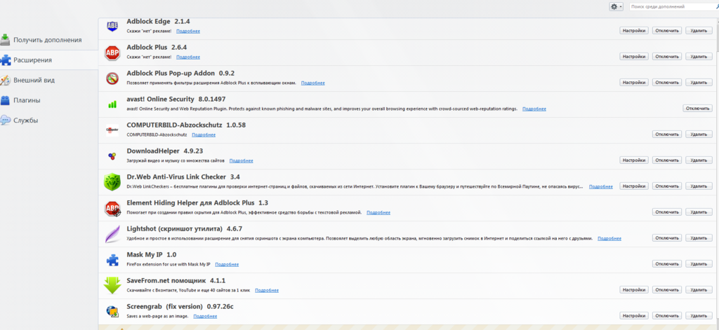Disable Element Hiding Helper
This screenshot has width=719, height=330.
click(x=667, y=212)
